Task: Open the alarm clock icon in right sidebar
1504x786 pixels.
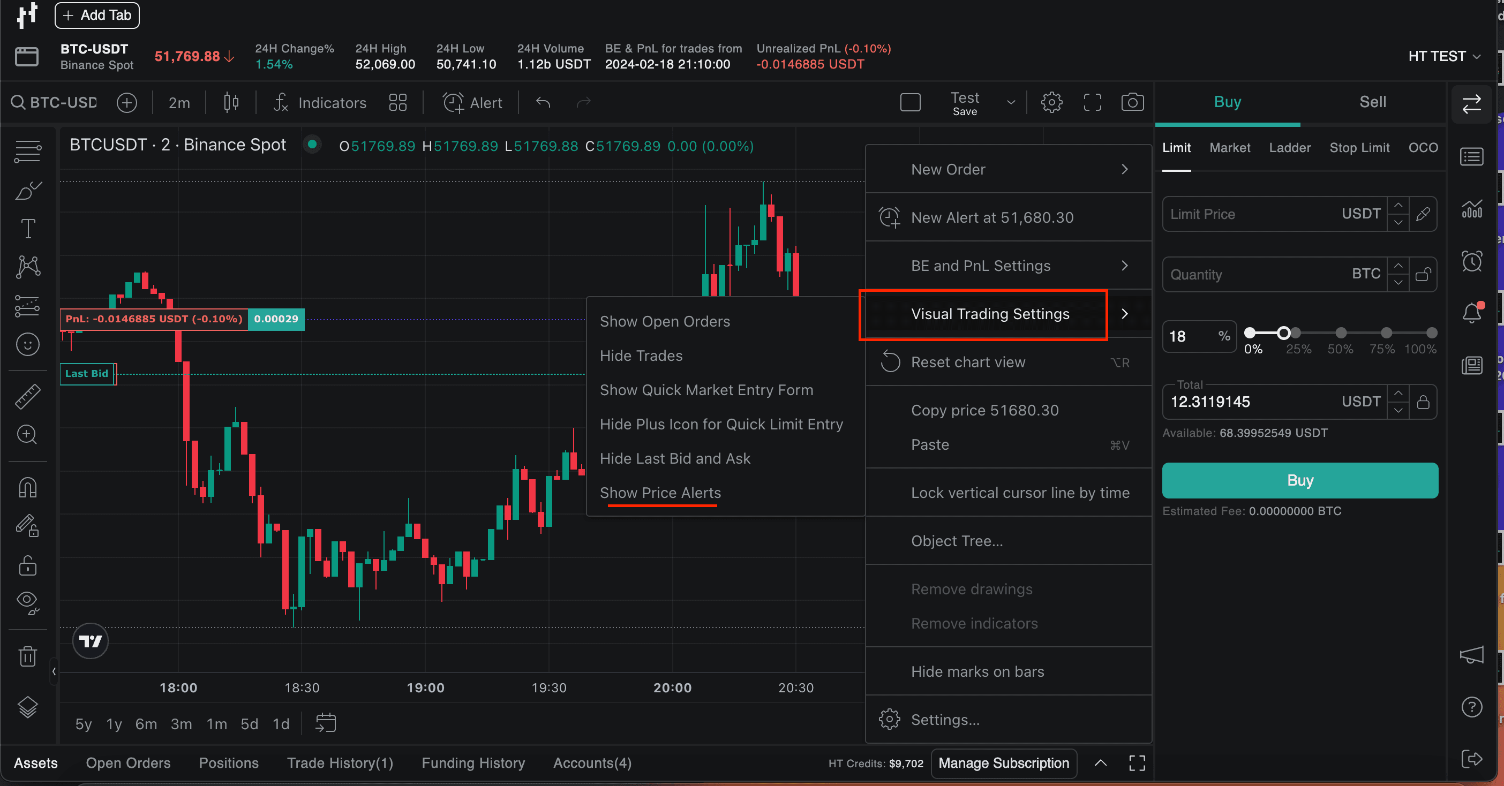Action: coord(1471,261)
